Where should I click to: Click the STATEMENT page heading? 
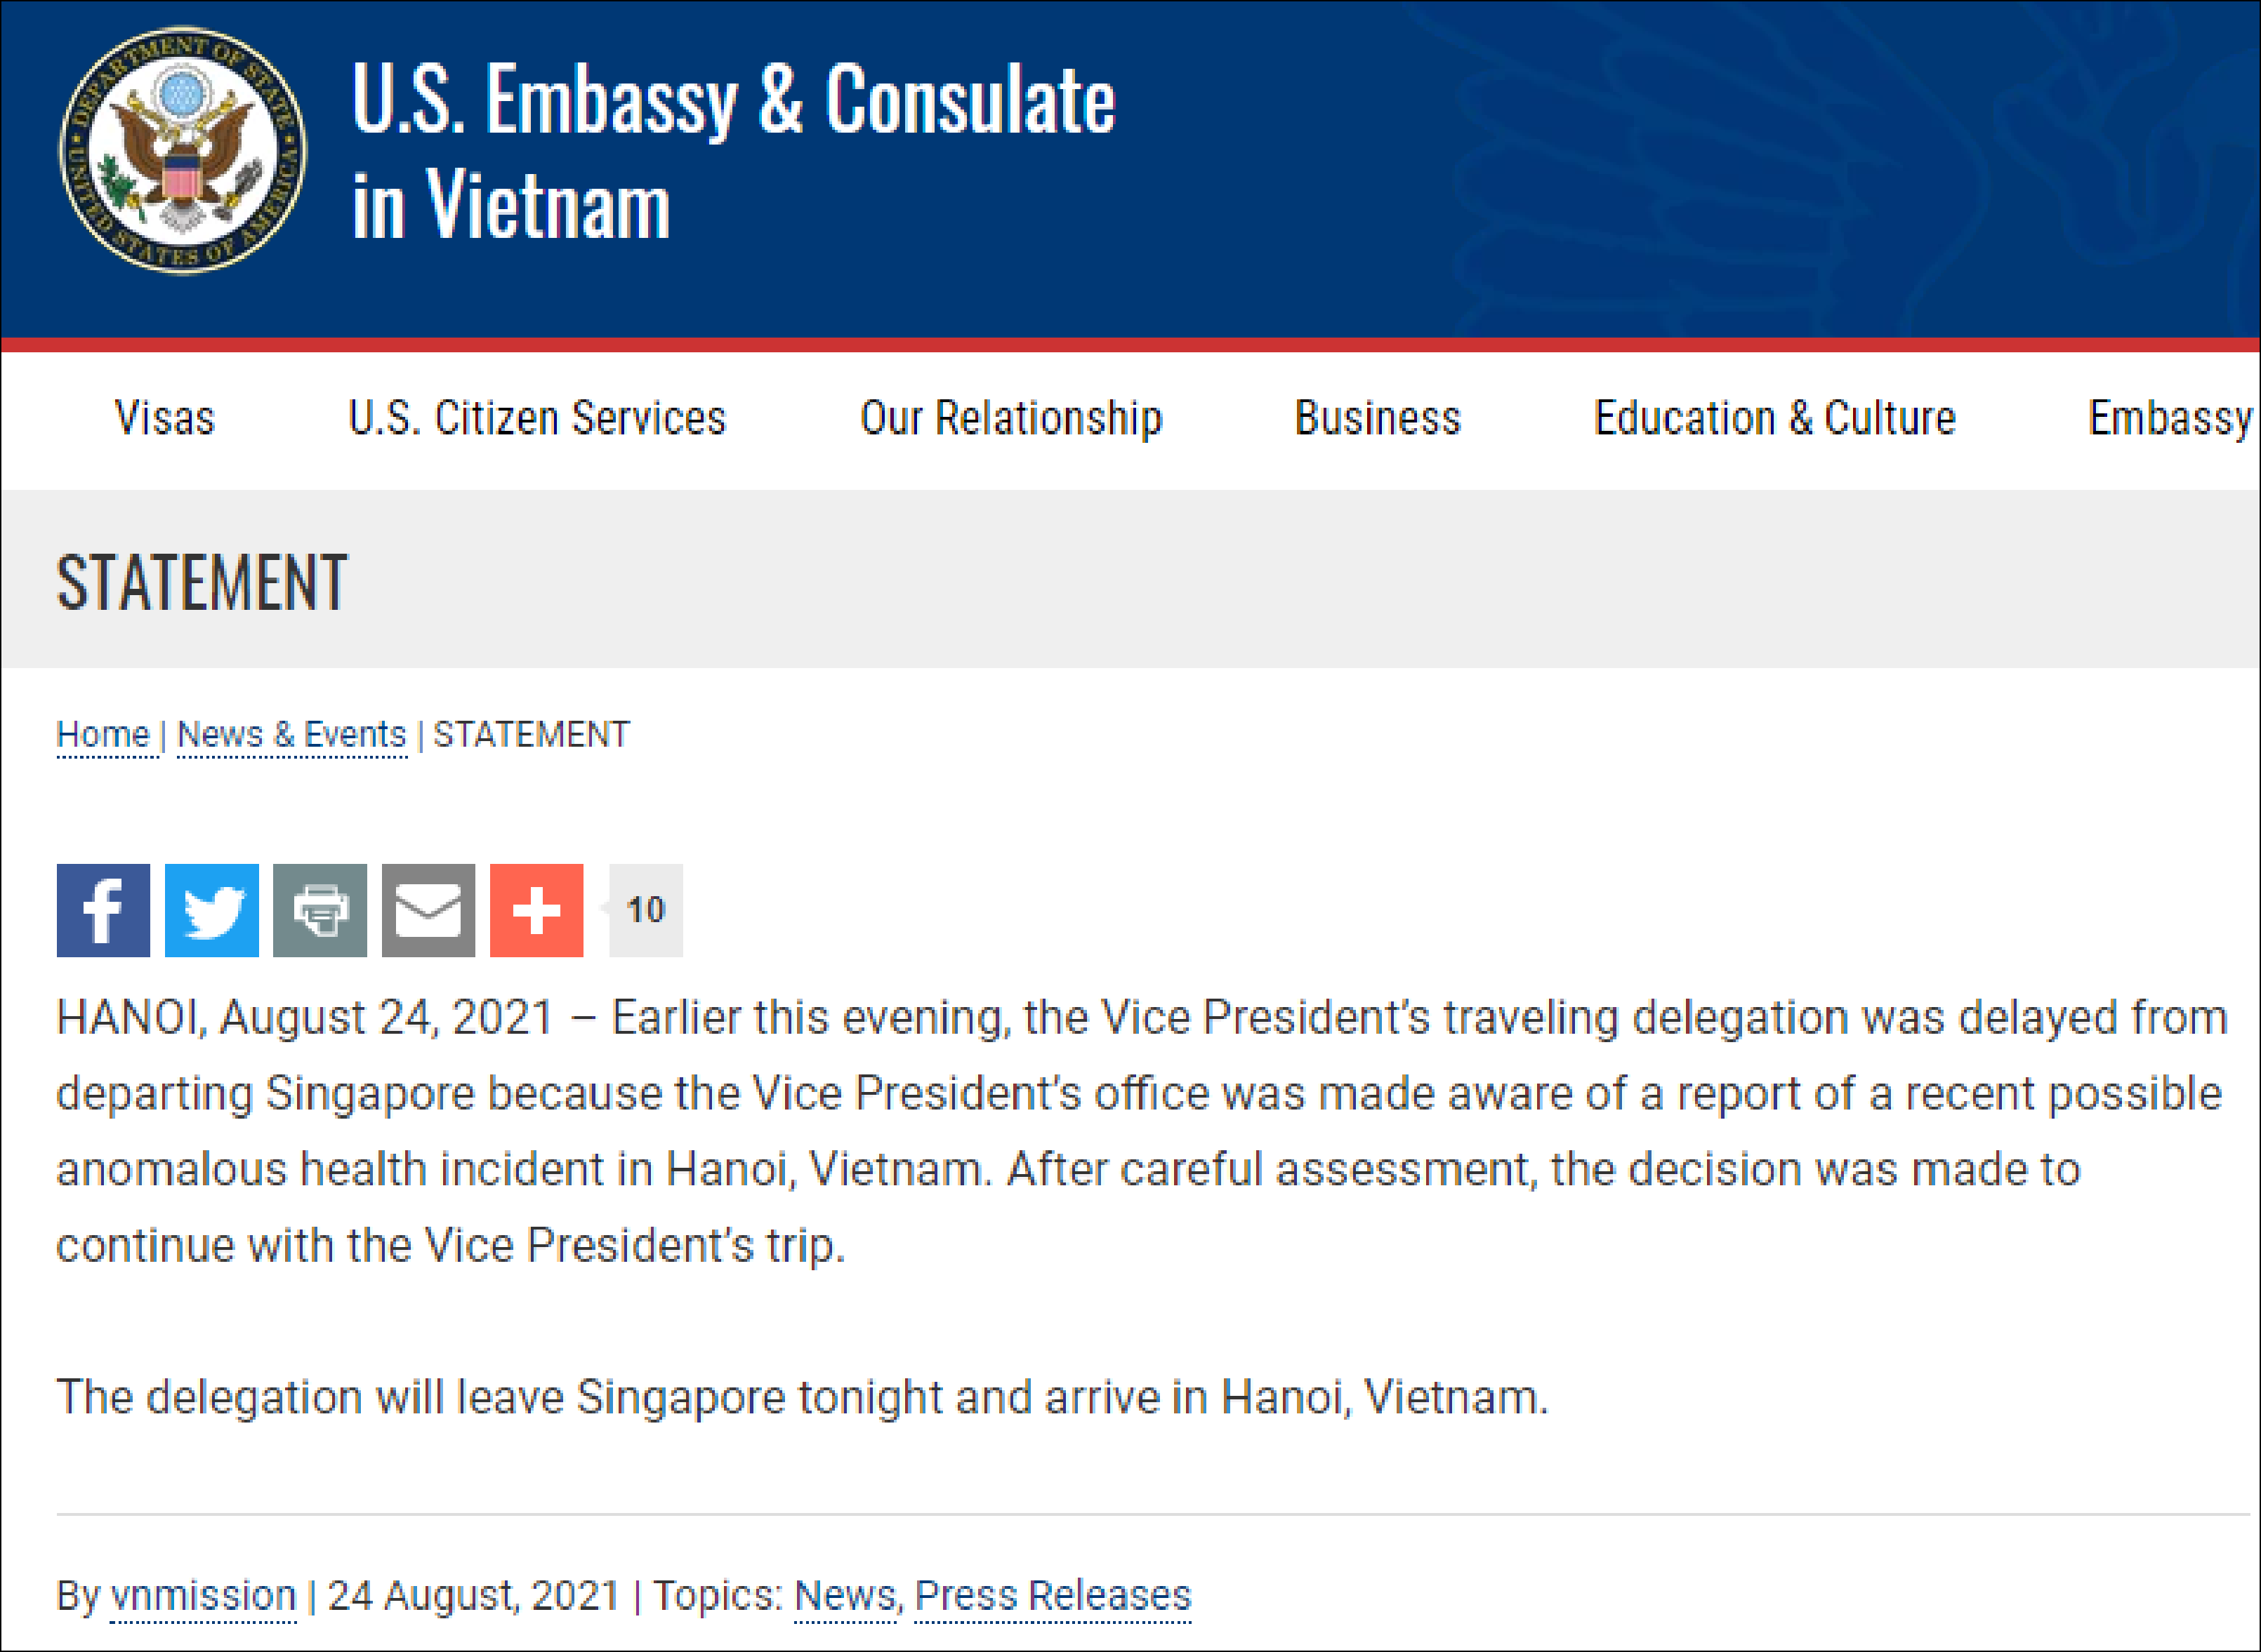pyautogui.click(x=202, y=582)
